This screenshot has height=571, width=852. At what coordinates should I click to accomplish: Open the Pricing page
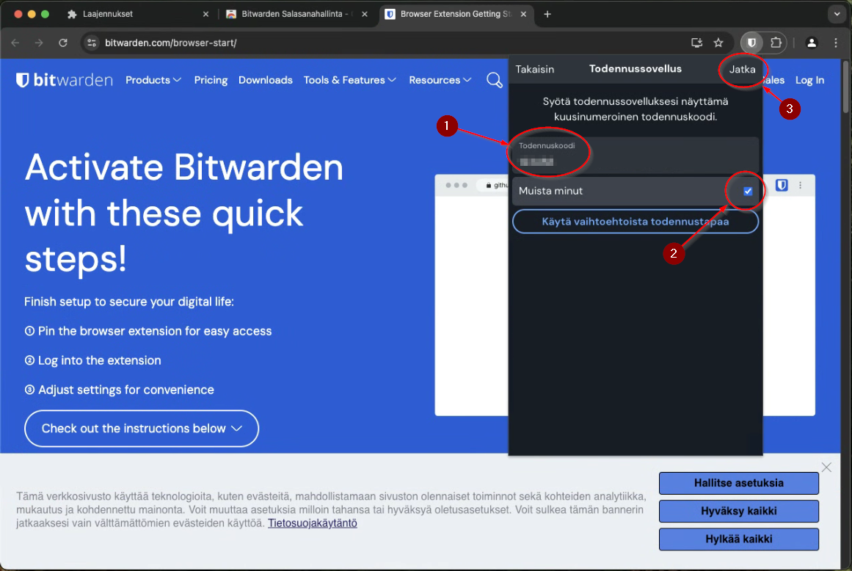pos(211,81)
